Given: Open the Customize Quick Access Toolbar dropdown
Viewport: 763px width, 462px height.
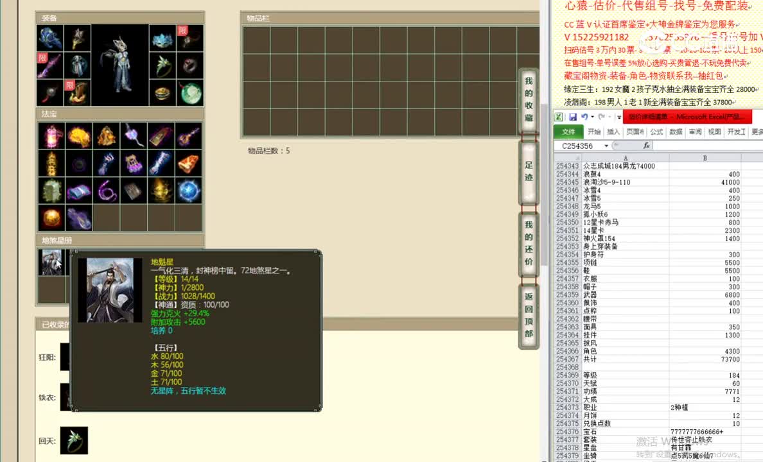Looking at the screenshot, I should [619, 117].
